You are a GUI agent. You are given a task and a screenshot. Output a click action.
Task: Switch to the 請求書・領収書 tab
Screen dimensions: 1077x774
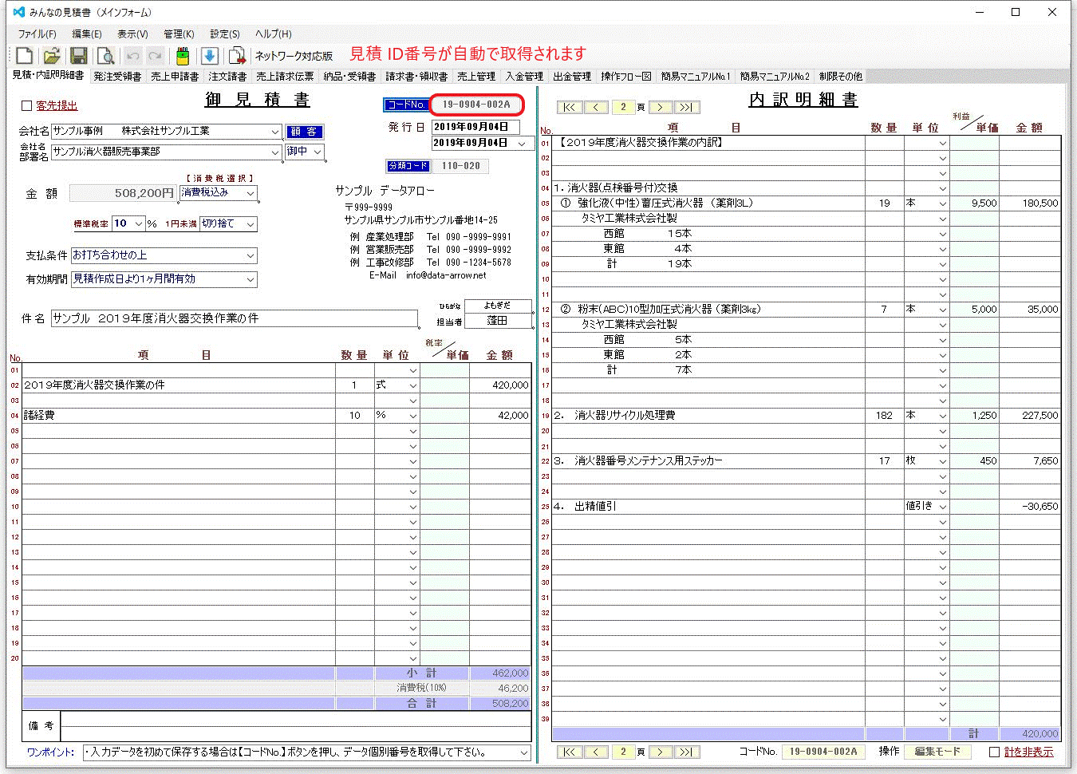tap(416, 77)
